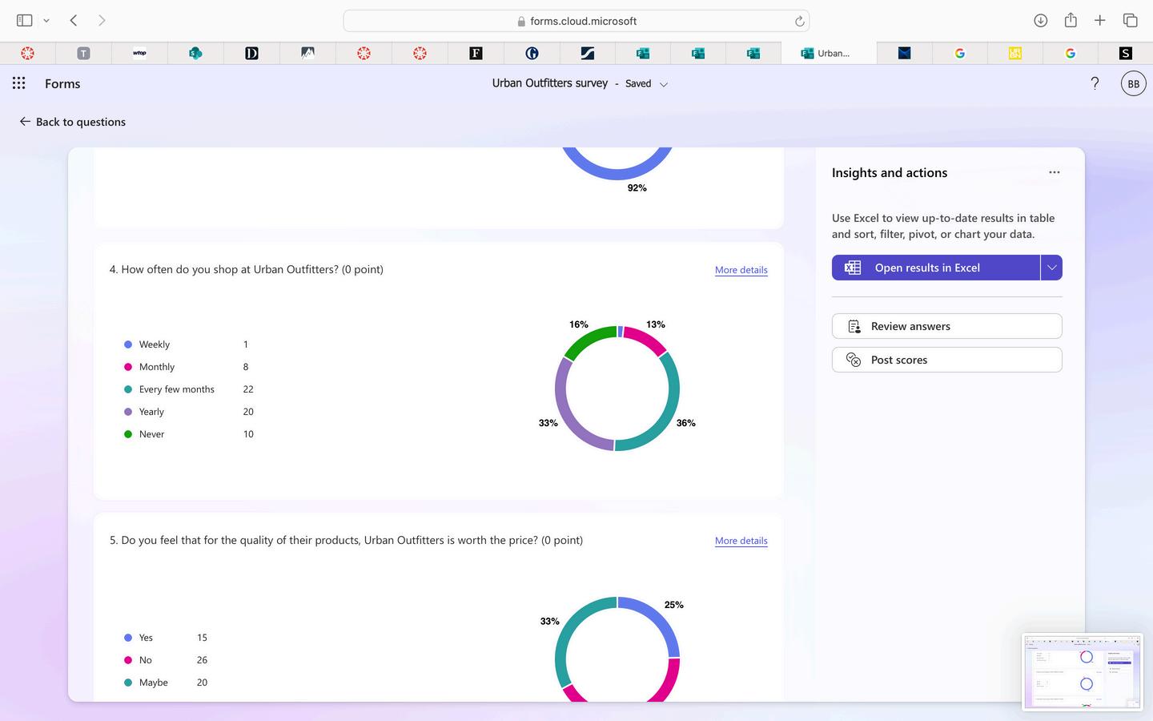This screenshot has height=721, width=1153.
Task: Open the Forms help question mark
Action: point(1095,83)
